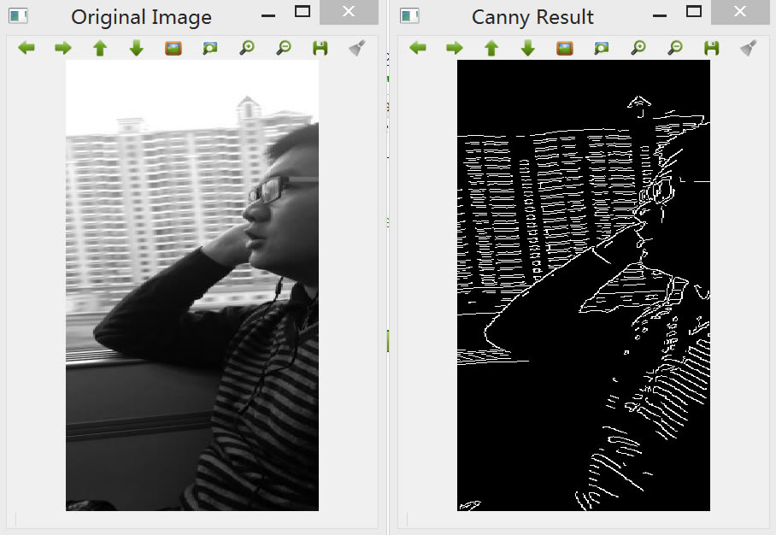This screenshot has width=776, height=535.
Task: Zoom out on the Canny Result window
Action: [x=675, y=48]
